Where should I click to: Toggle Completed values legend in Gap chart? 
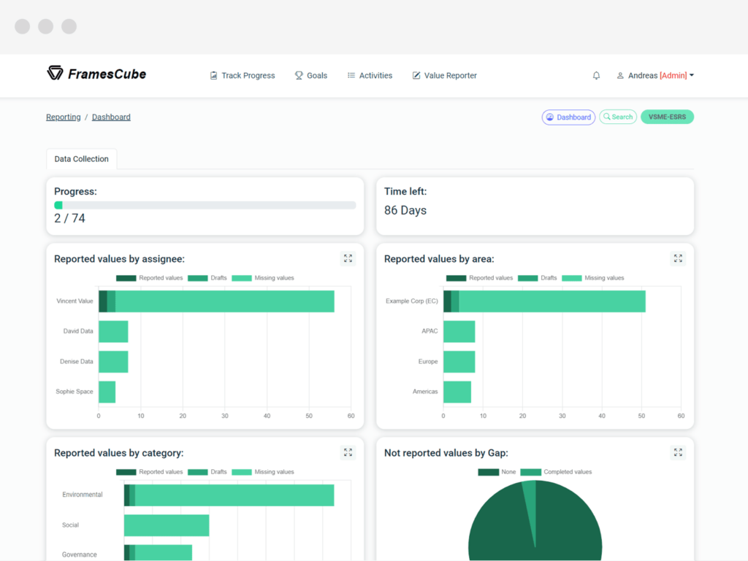point(556,472)
